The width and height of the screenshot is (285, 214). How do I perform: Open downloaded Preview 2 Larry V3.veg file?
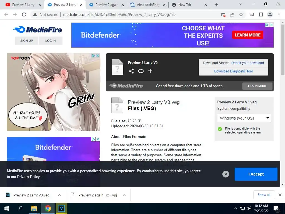coord(31,195)
